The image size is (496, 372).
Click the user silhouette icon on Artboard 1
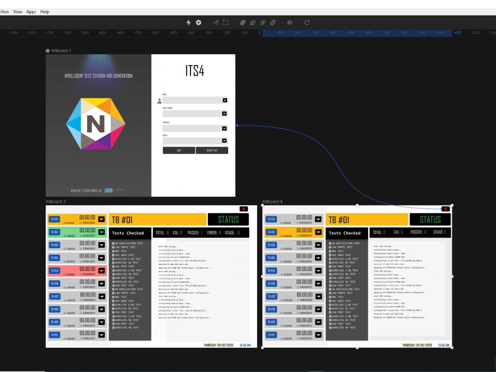159,101
